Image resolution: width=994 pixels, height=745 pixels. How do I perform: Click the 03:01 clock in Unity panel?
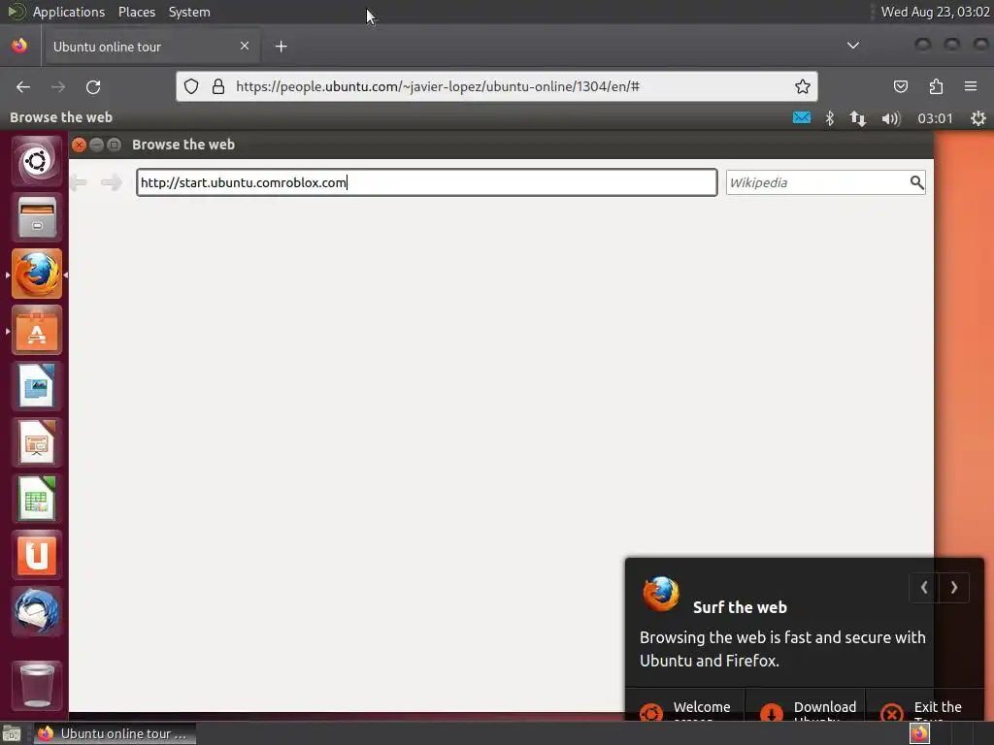coord(935,118)
